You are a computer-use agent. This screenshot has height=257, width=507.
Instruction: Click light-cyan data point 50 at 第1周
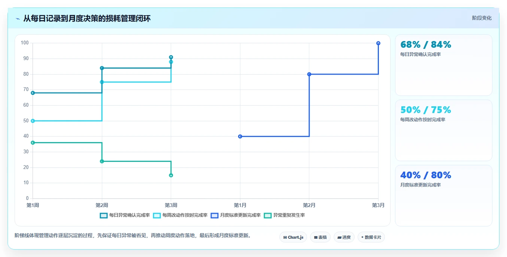point(33,121)
